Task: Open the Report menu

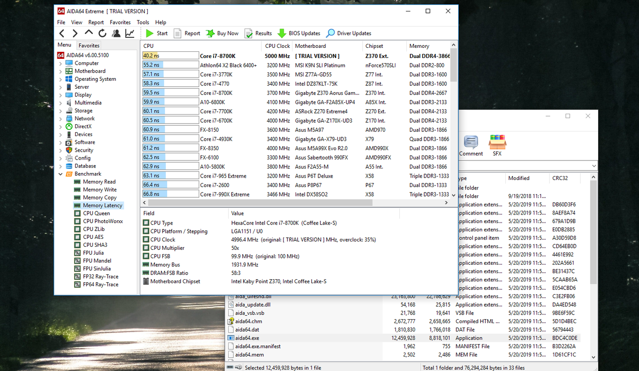Action: point(96,22)
